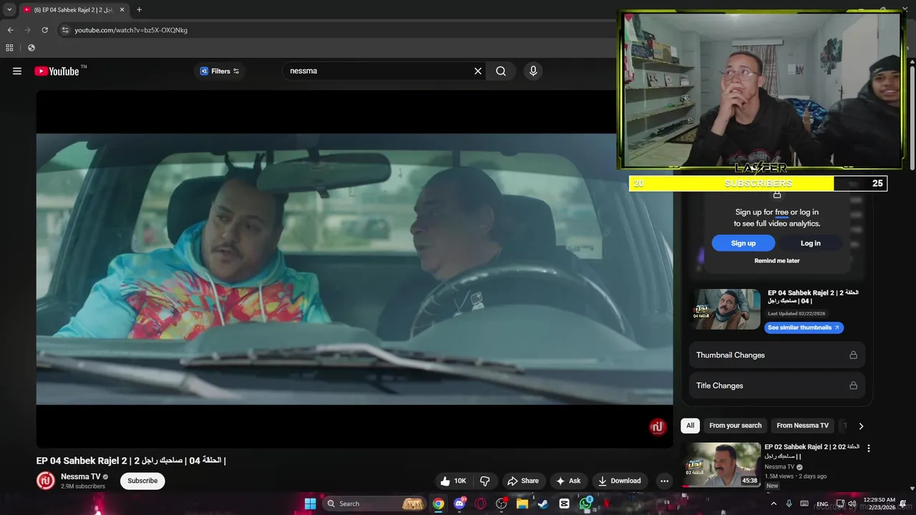Open See similar thumbnails link
The image size is (916, 515).
tap(804, 328)
